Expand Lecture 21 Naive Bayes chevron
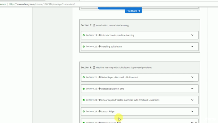 pyautogui.click(x=192, y=77)
